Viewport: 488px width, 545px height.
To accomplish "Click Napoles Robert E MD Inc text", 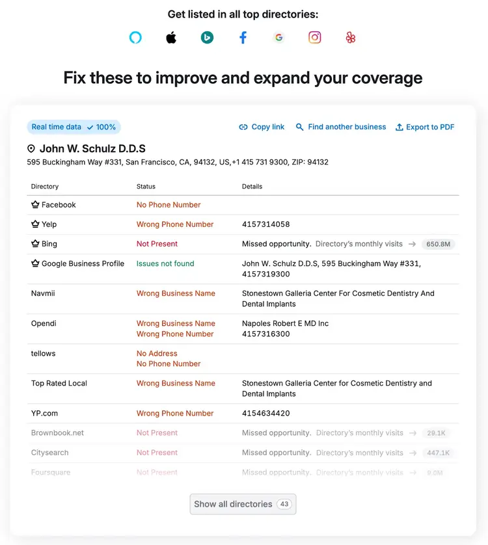I will [x=285, y=323].
